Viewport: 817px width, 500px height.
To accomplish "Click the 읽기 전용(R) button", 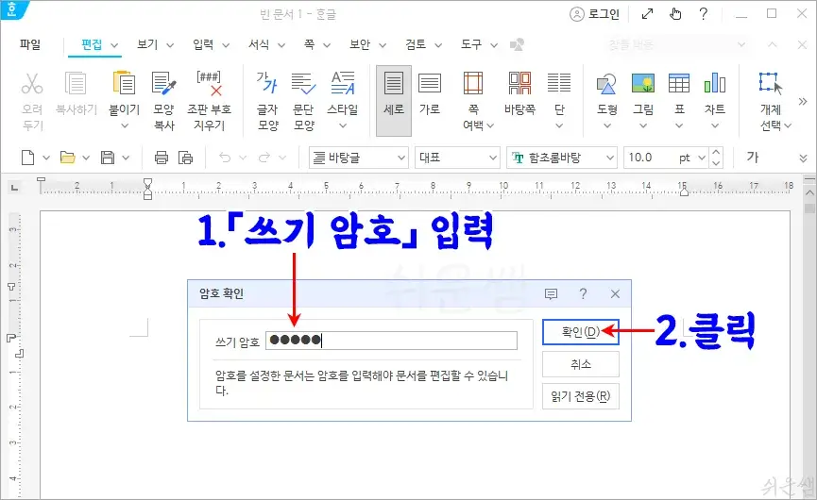I will click(x=581, y=396).
